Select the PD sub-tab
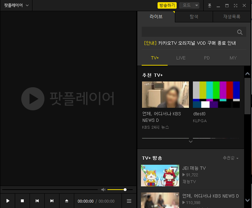Screen dimensions: 252x208 [x=207, y=58]
